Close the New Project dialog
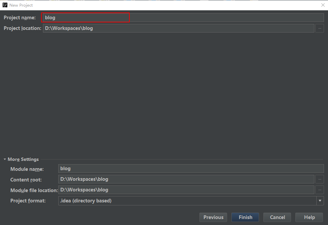Screen dimensions: 328x225 pos(323,5)
